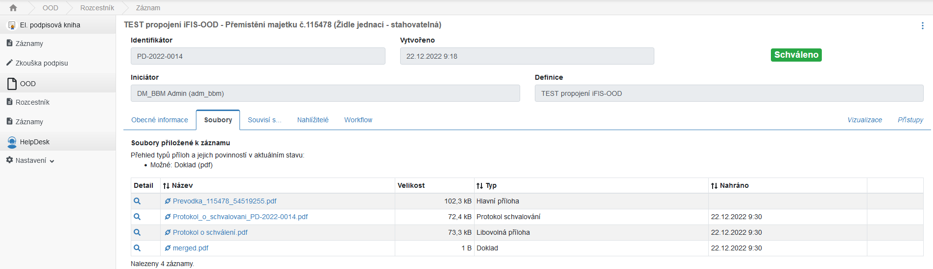Screen dimensions: 933x269
Task: Click magnifier icon for Protokol o schválení.pdf
Action: 137,232
